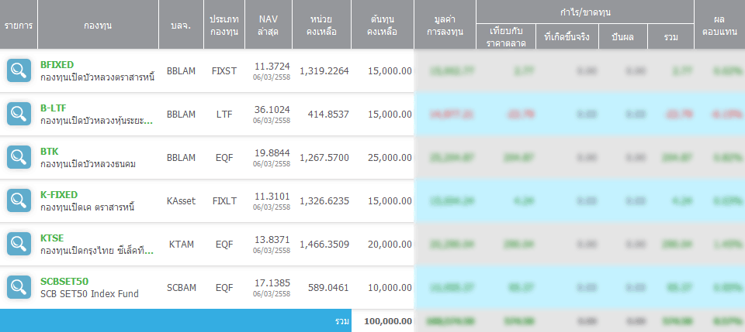Open the BTK fund link
The width and height of the screenshot is (745, 332).
coord(49,151)
